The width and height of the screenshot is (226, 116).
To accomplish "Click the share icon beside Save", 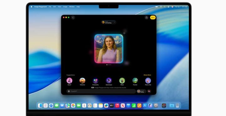I will [x=147, y=18].
